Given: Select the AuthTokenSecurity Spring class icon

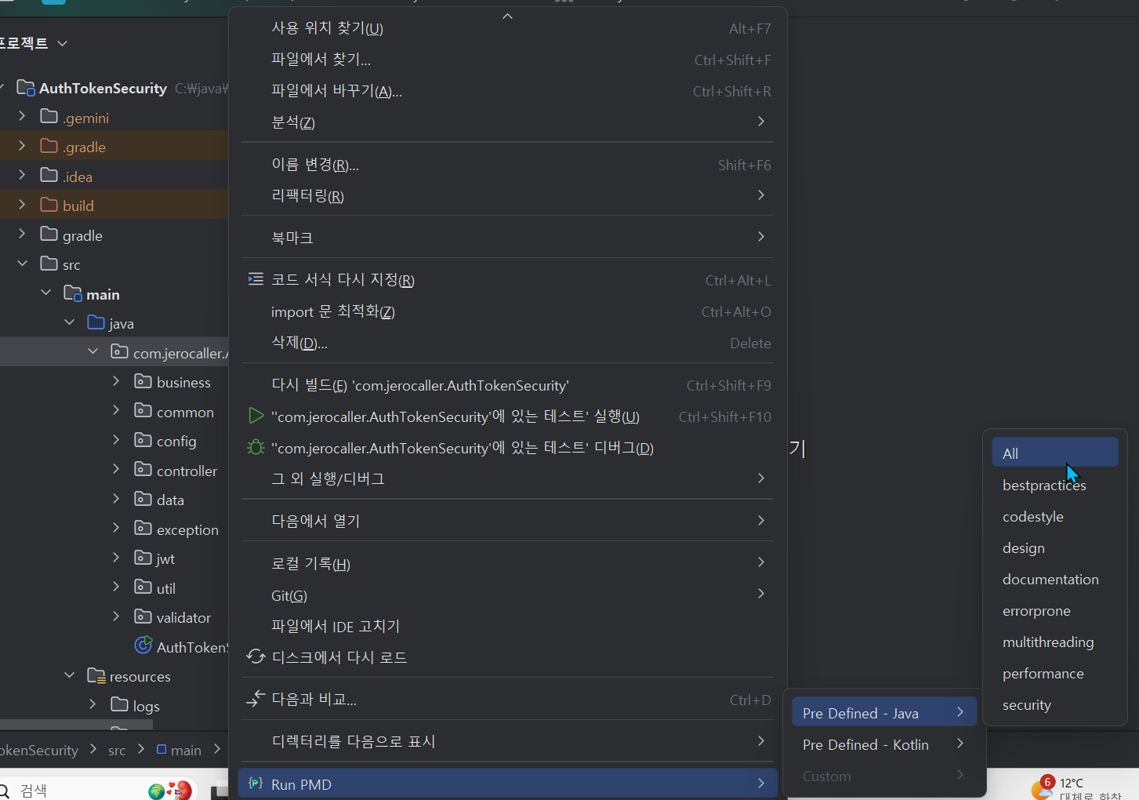Looking at the screenshot, I should pos(143,645).
